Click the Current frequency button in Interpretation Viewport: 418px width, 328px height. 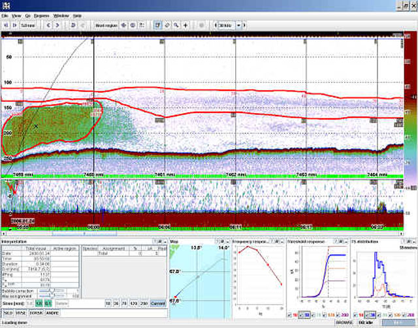[157, 304]
